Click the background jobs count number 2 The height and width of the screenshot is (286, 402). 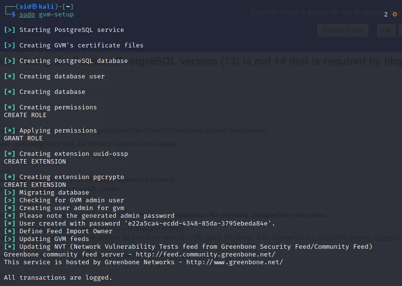[386, 15]
